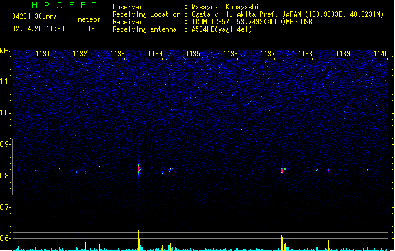Click the meteor count 16
Viewport: 395px width, 251px height.
coord(91,29)
